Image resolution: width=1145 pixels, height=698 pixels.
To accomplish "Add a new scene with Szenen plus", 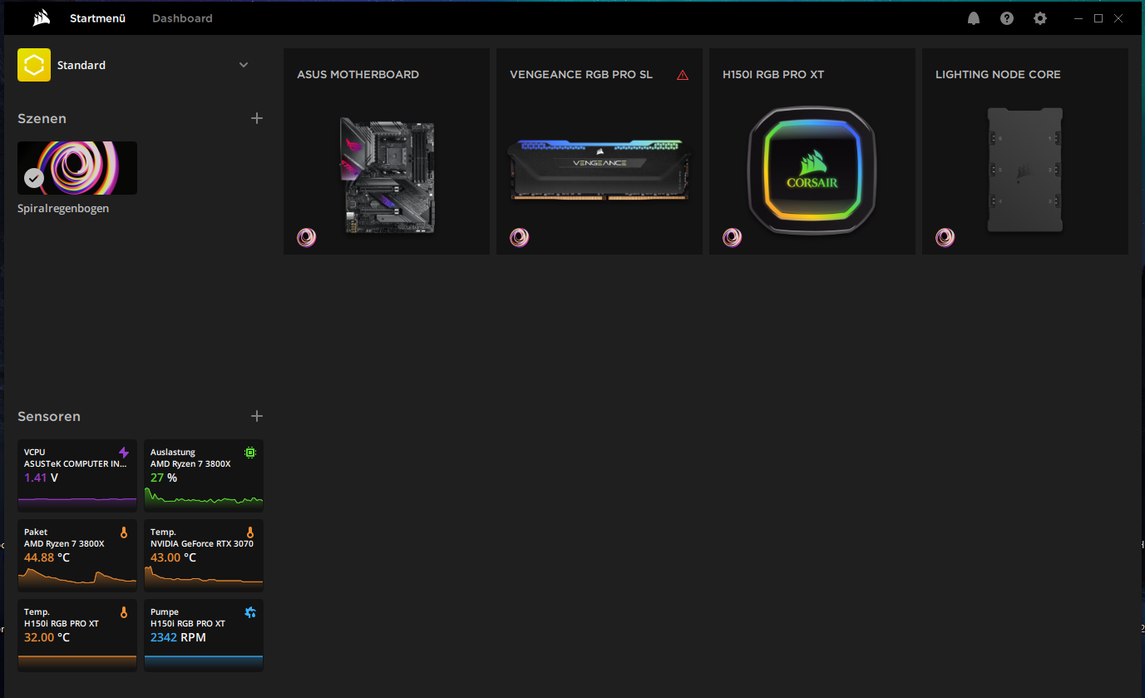I will tap(257, 118).
